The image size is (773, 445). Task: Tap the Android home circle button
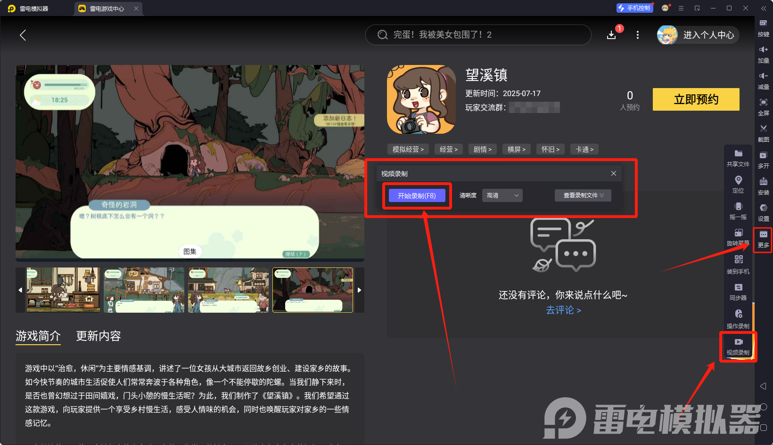click(x=764, y=407)
